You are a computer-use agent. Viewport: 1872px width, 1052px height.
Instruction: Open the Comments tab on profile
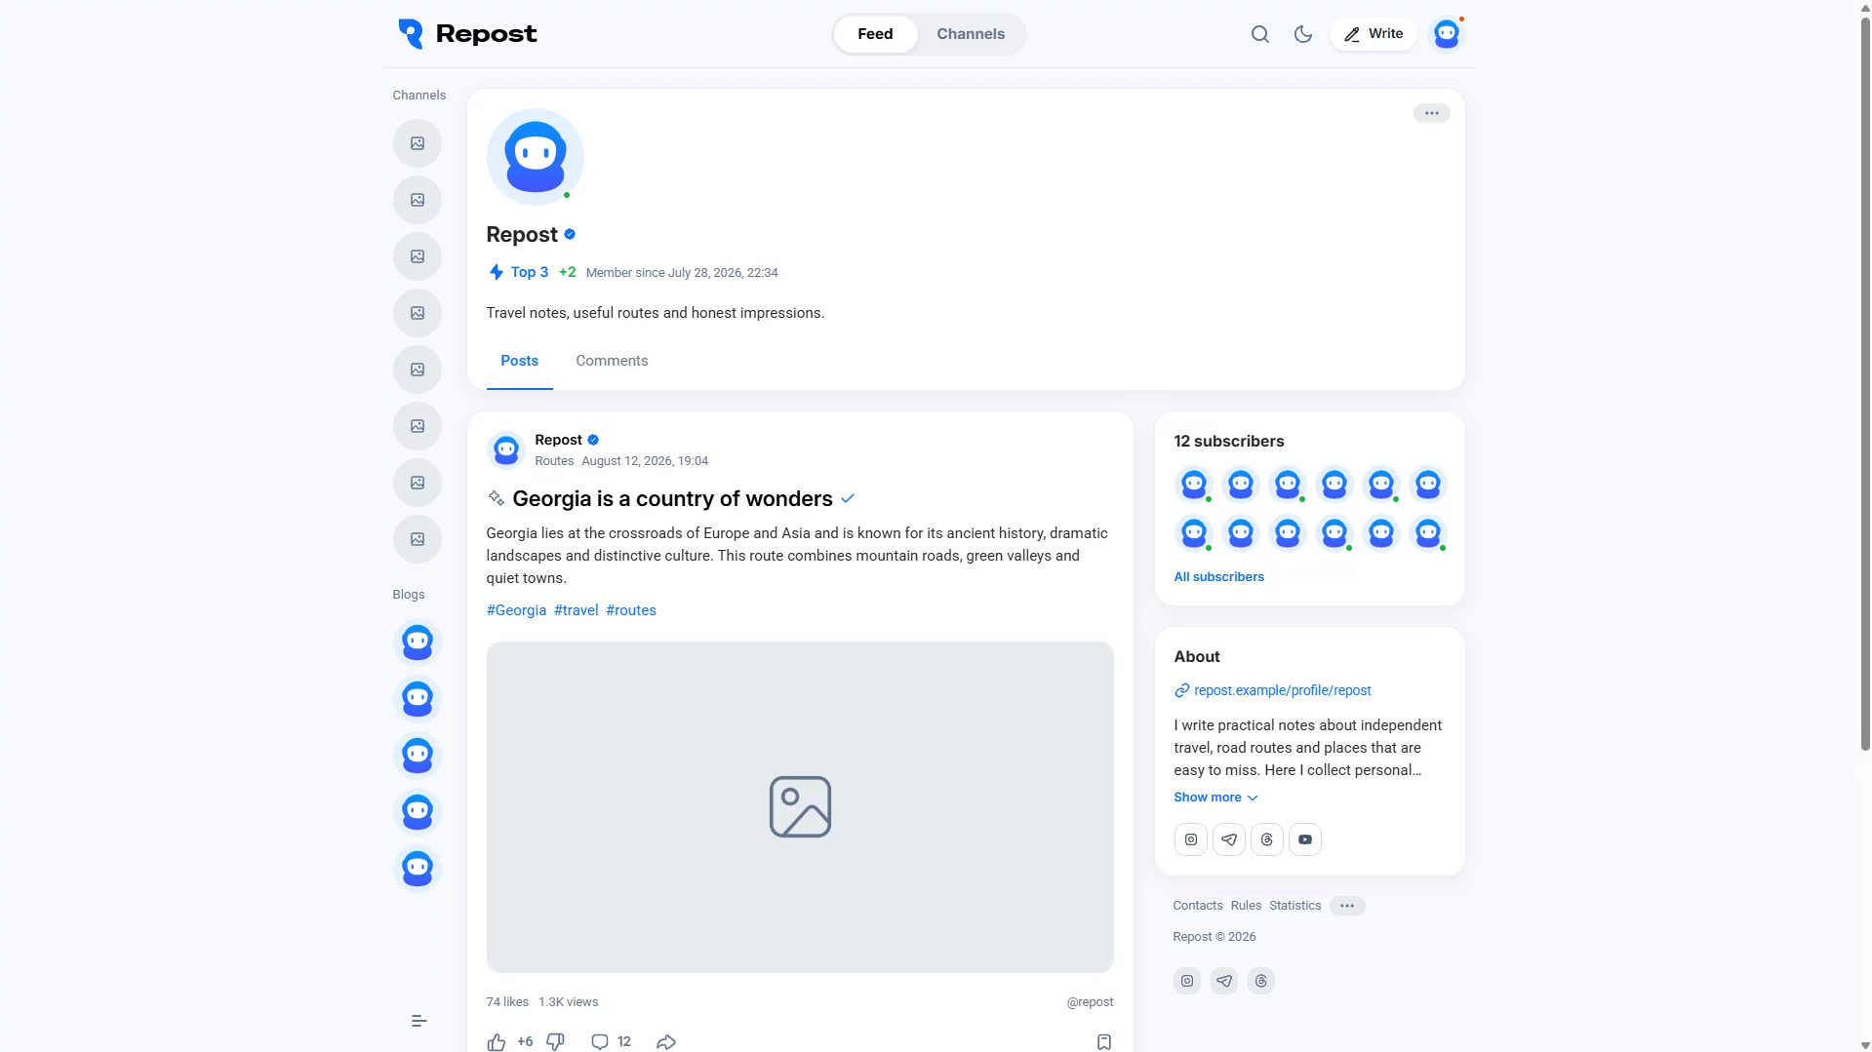[612, 361]
